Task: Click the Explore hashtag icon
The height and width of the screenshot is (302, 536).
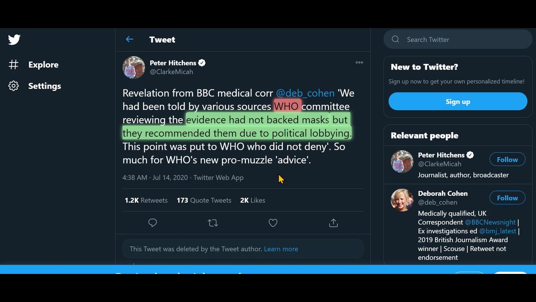Action: 14,65
